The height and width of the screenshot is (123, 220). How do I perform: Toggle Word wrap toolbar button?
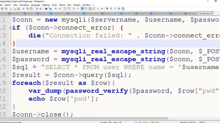coord(74,9)
